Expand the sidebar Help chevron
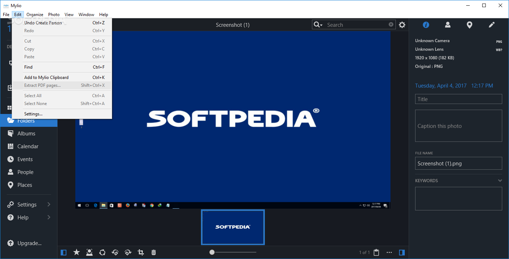This screenshot has width=509, height=259. (49, 218)
